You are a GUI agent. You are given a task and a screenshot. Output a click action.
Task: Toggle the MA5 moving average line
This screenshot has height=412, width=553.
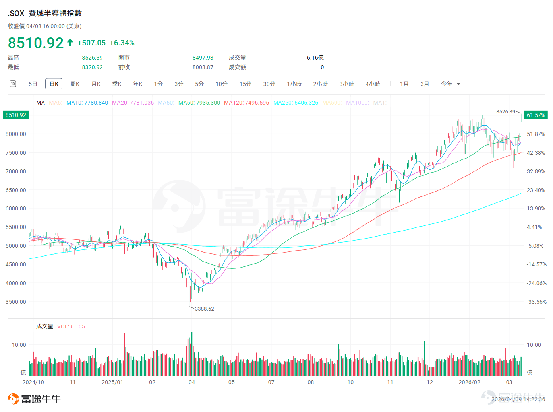click(x=56, y=103)
